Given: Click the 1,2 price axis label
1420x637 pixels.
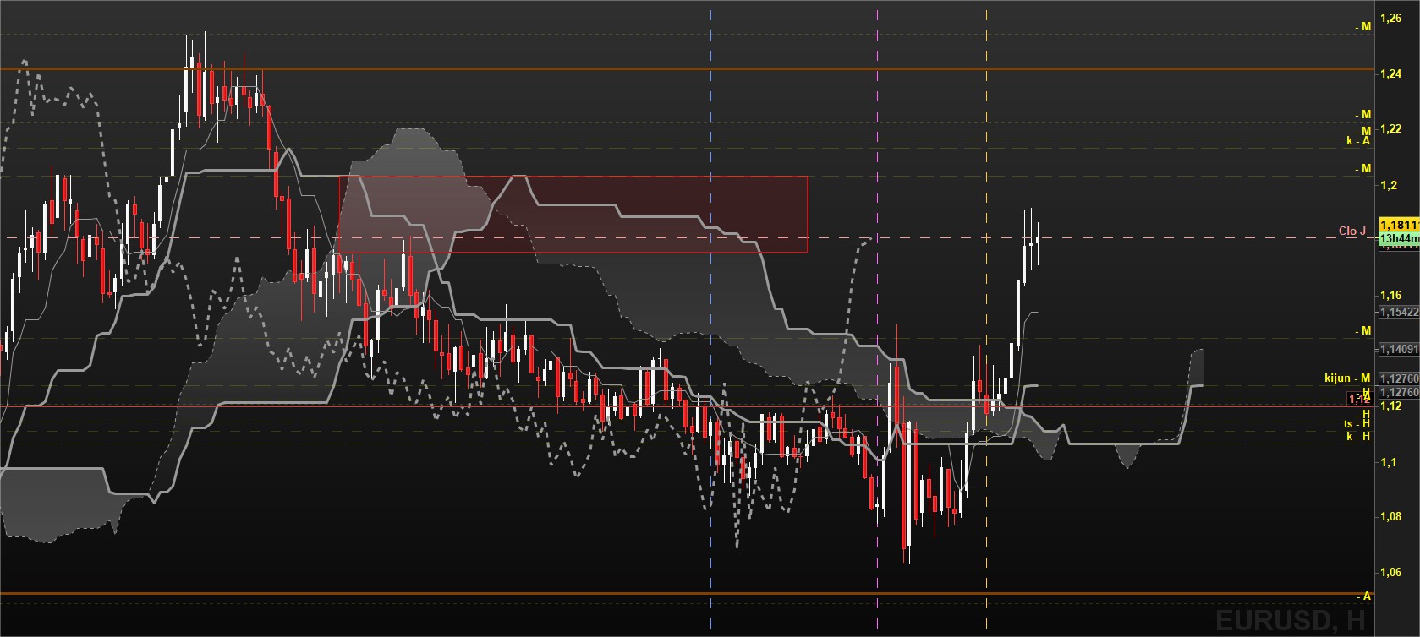Looking at the screenshot, I should tap(1388, 185).
